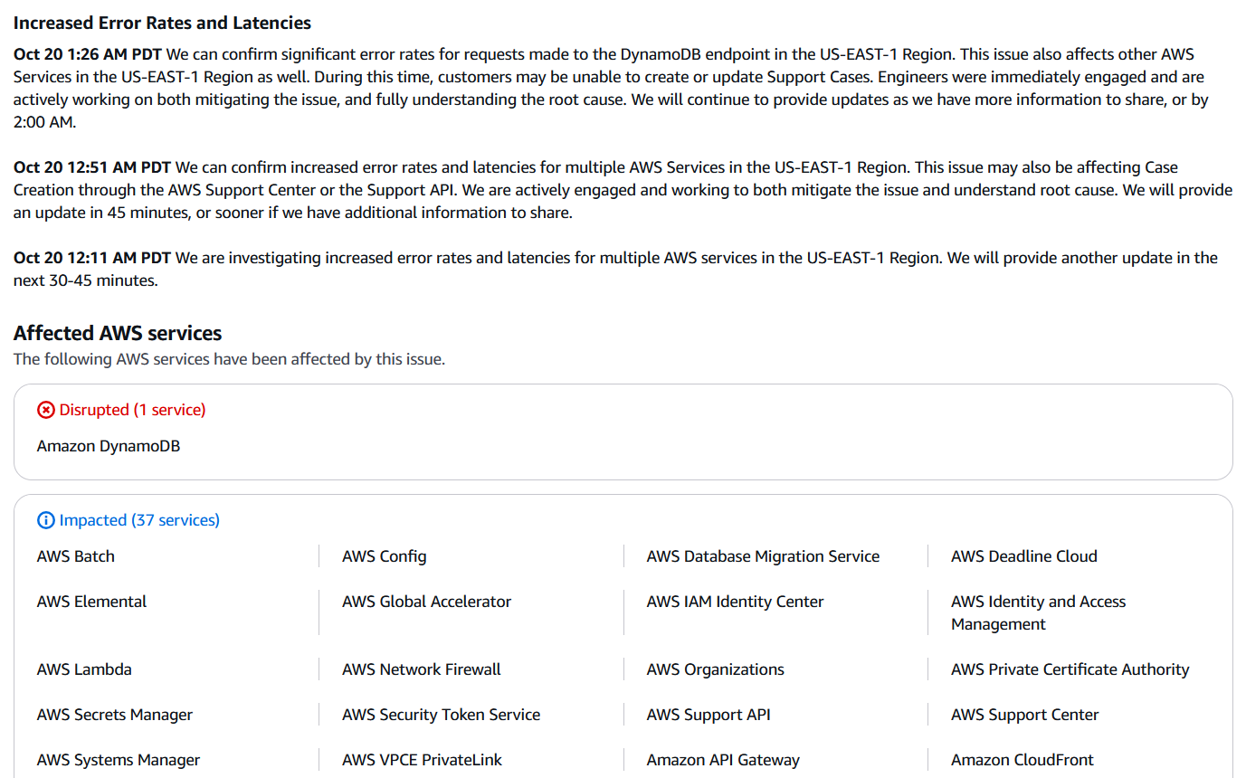Click the Impacted (37 services) label
1246x778 pixels.
(x=139, y=520)
